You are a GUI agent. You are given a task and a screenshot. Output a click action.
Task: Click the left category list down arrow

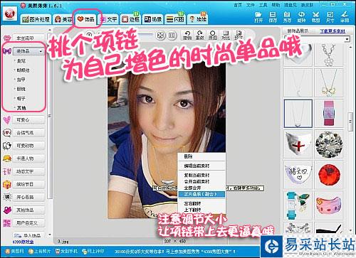click(x=50, y=235)
